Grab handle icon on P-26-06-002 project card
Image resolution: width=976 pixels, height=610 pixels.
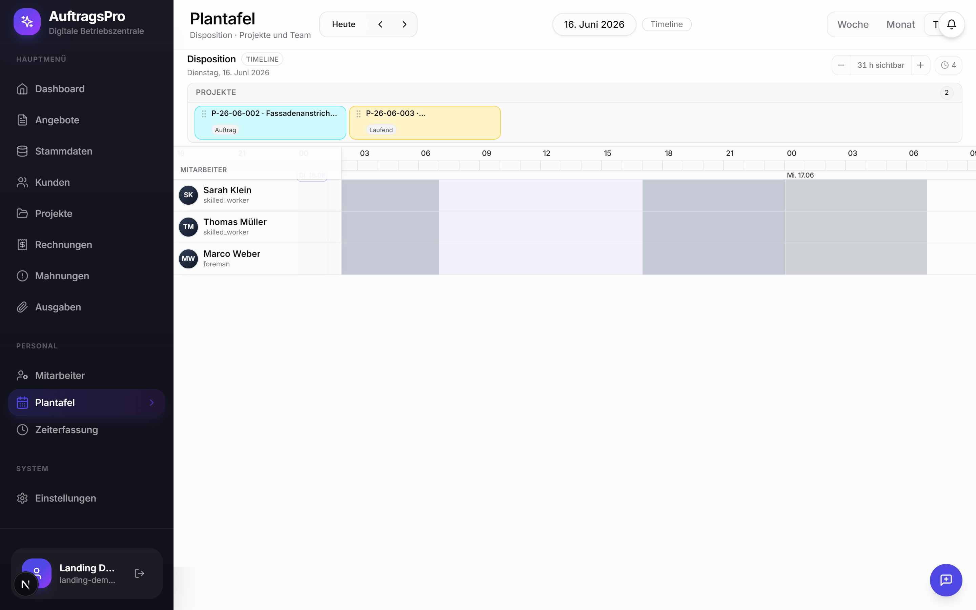(204, 114)
